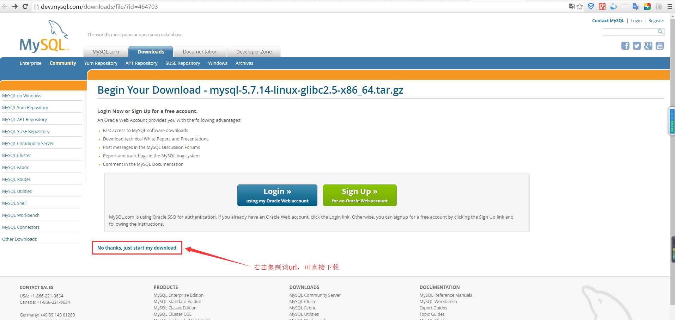Click the address bar URL
Image resolution: width=675 pixels, height=320 pixels.
pyautogui.click(x=99, y=7)
